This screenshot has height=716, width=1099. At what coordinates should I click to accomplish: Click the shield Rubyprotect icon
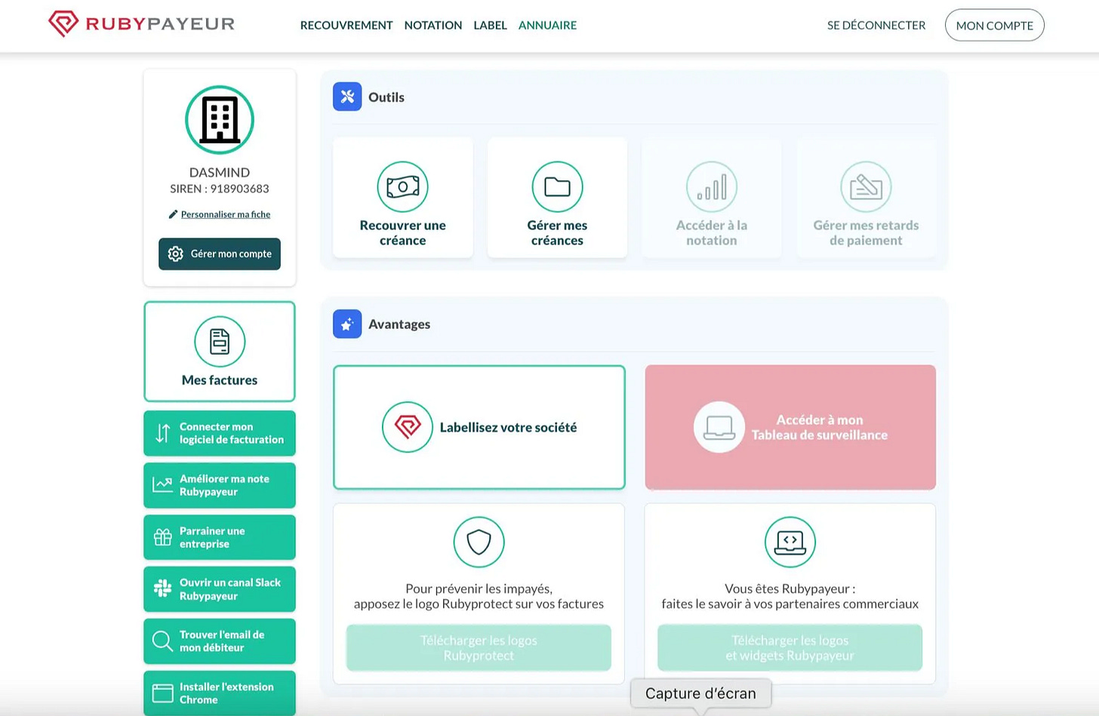(479, 542)
